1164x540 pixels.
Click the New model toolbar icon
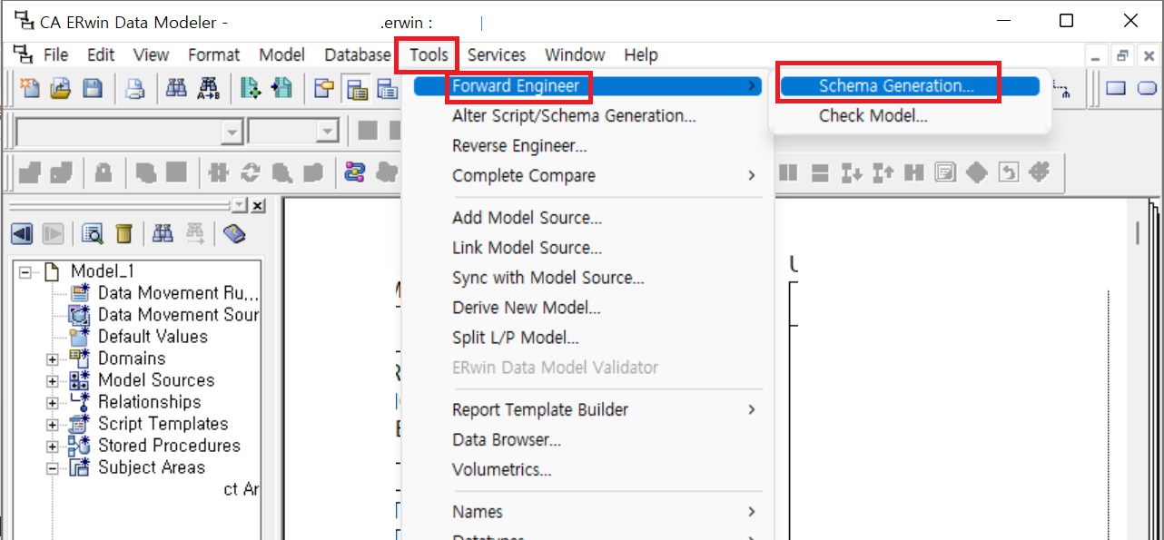pos(31,88)
